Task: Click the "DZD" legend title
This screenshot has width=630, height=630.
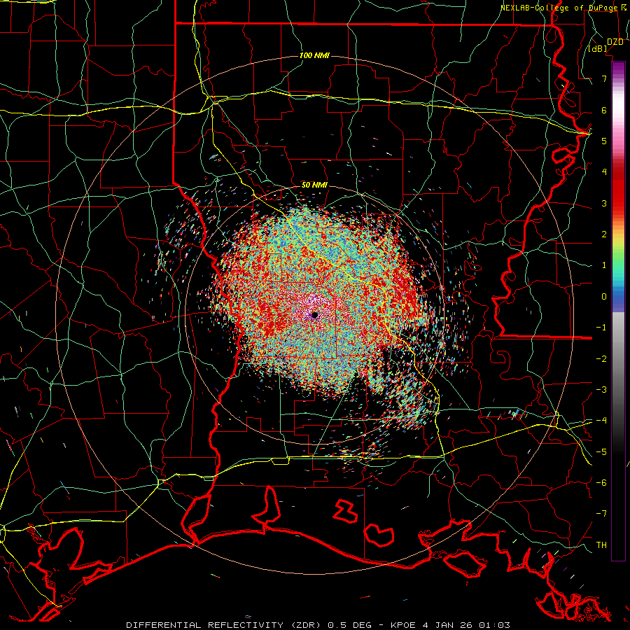Action: tap(615, 42)
